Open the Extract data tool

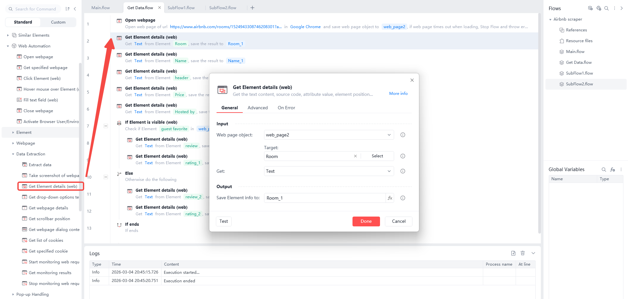tap(40, 165)
